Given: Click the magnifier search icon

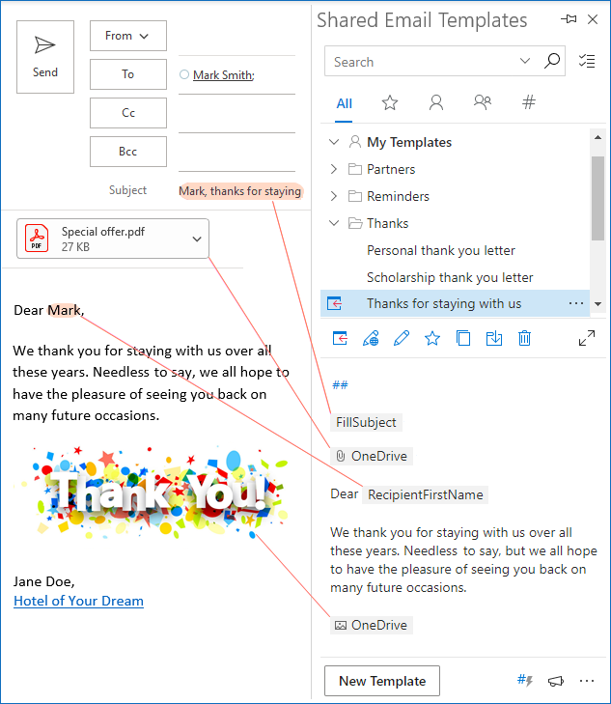Looking at the screenshot, I should (x=552, y=61).
